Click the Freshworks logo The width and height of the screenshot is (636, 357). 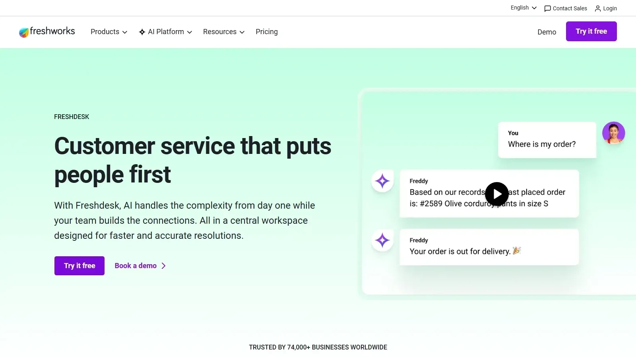[47, 32]
